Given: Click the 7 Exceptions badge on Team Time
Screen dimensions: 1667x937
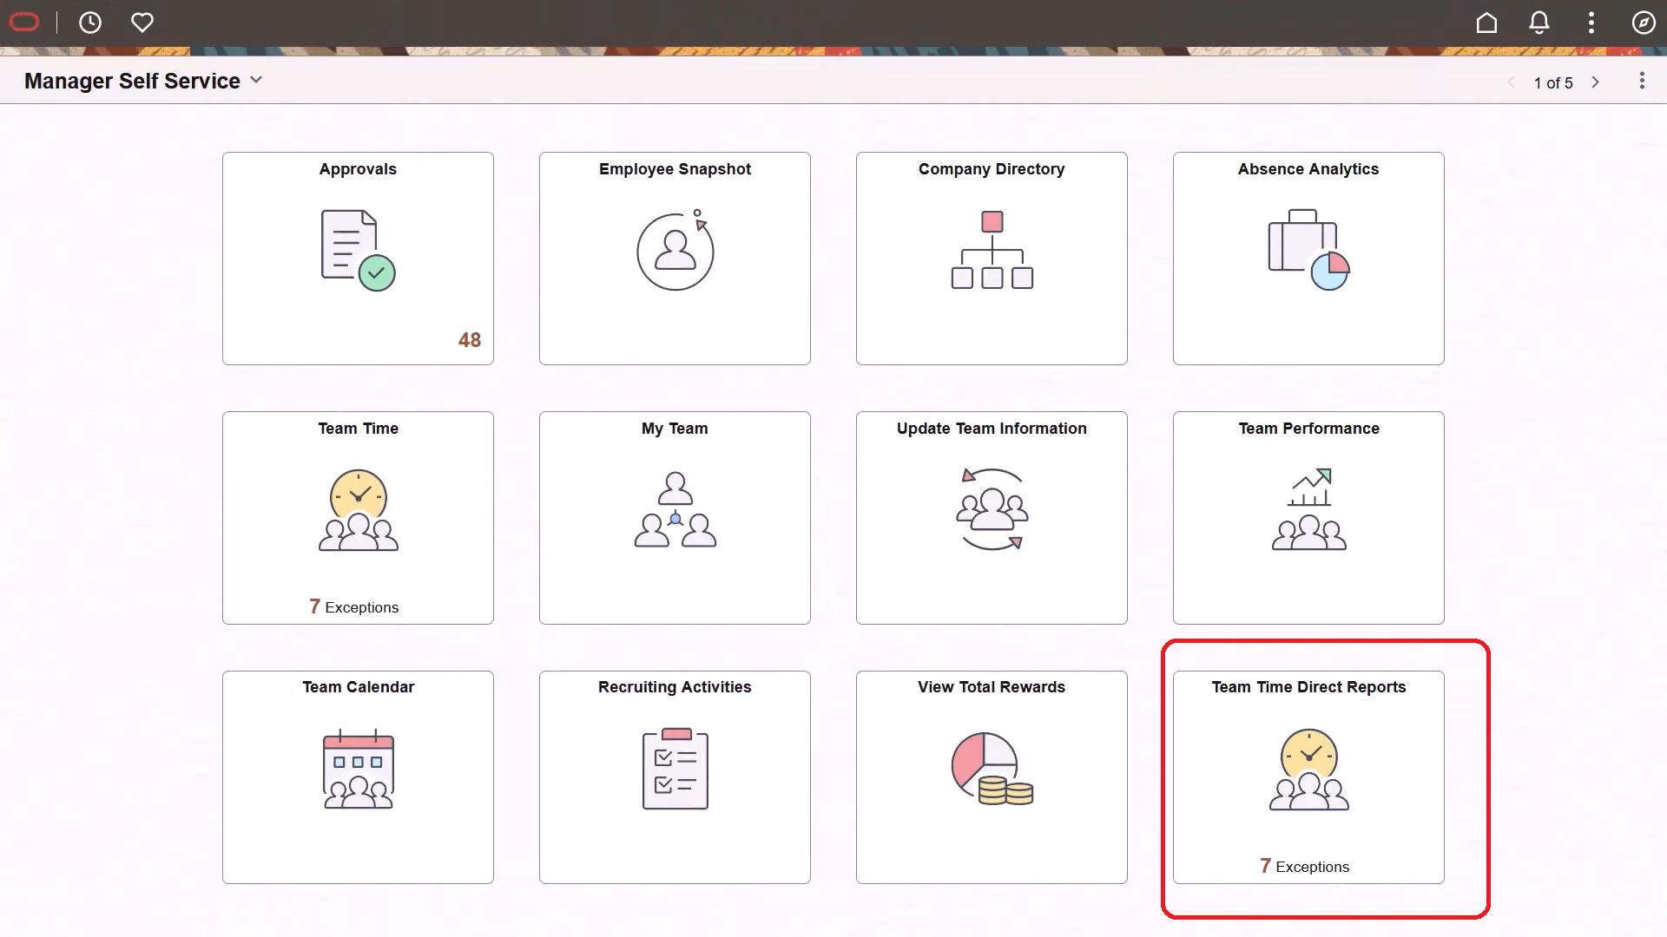Looking at the screenshot, I should 353,606.
